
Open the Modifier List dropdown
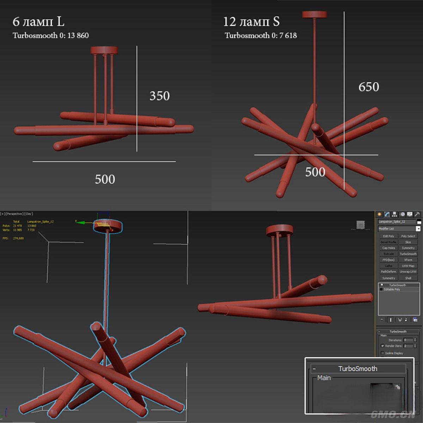coord(418,229)
